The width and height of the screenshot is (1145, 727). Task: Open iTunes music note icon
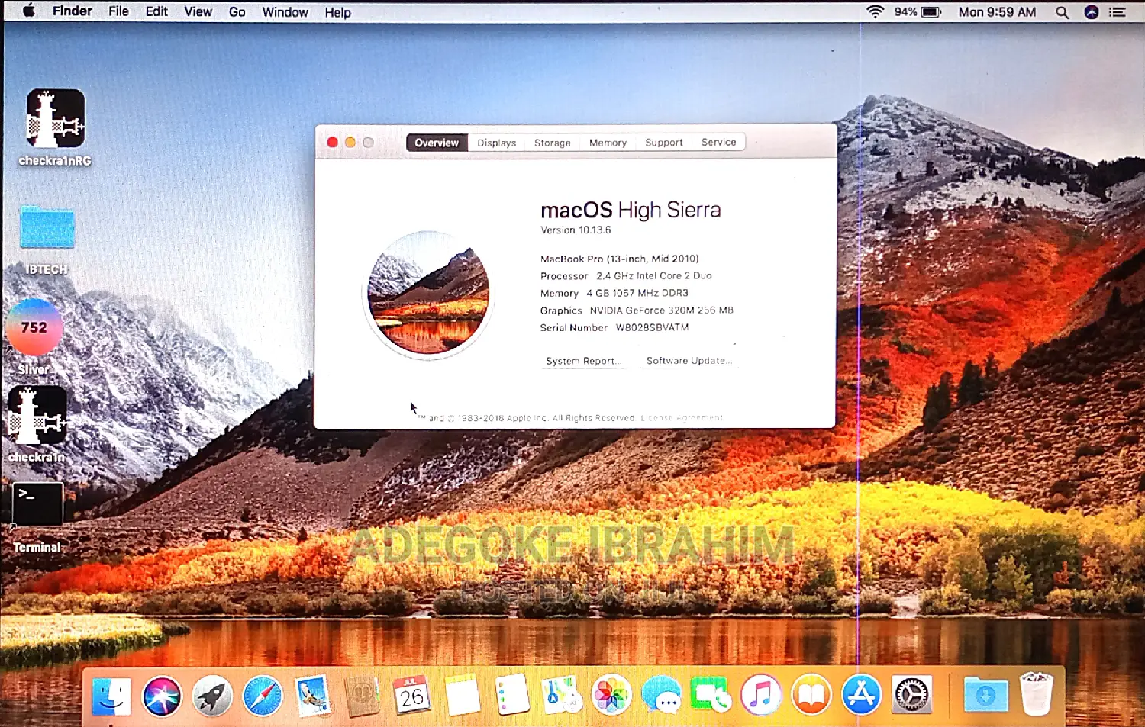point(761,696)
